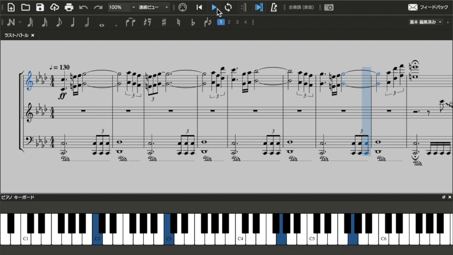This screenshot has height=255, width=453.
Task: Select 32nd note duration
Action: (x=30, y=22)
